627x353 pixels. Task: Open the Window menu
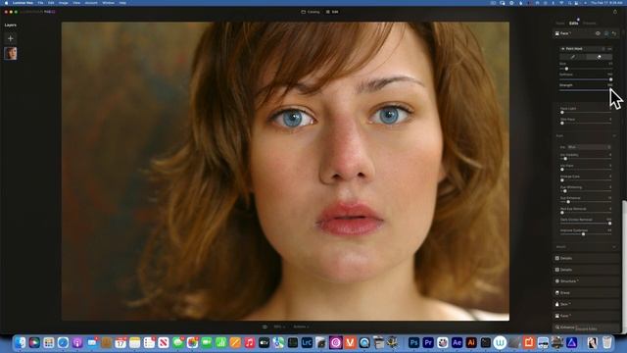108,3
